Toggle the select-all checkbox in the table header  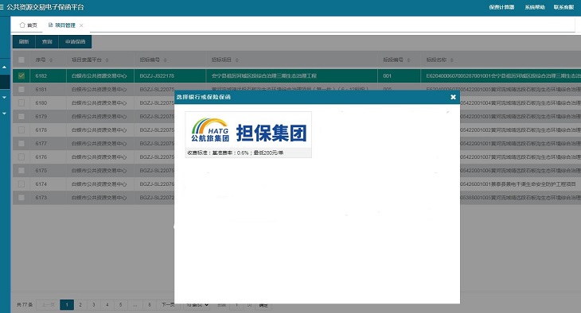click(21, 60)
